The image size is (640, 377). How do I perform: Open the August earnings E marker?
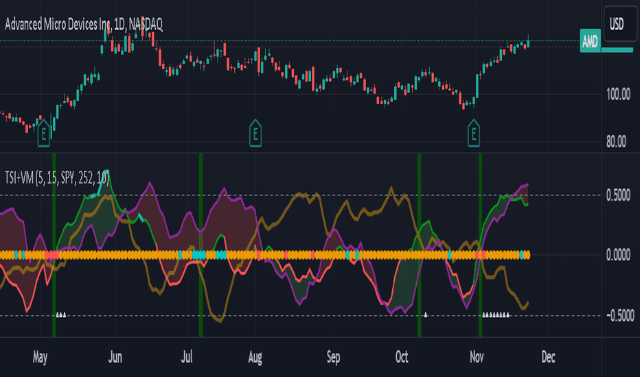pyautogui.click(x=255, y=133)
